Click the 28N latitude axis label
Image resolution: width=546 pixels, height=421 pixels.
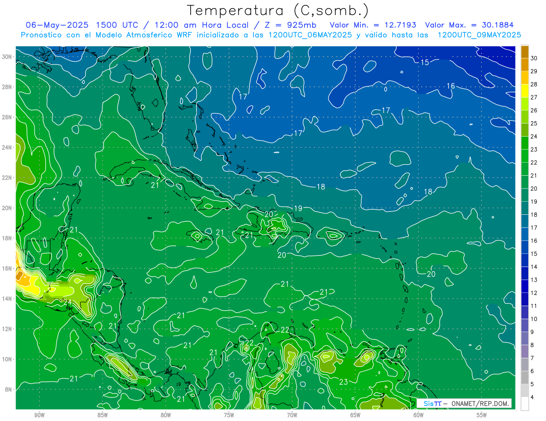click(x=7, y=87)
